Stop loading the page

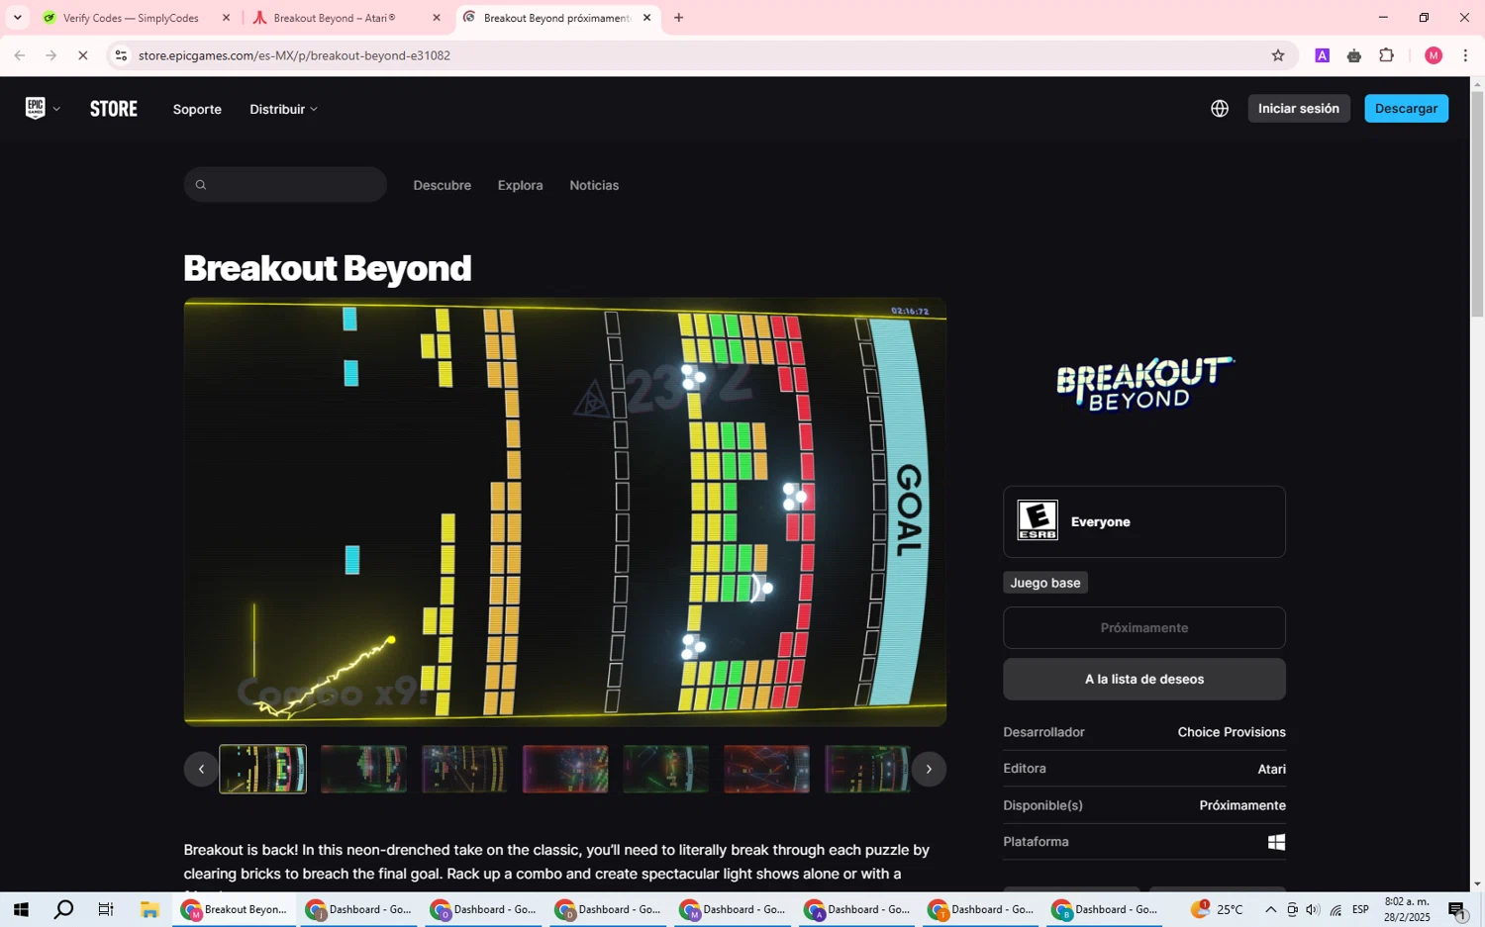pos(83,55)
